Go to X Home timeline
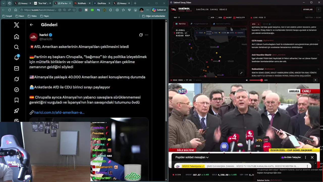 pyautogui.click(x=16, y=37)
